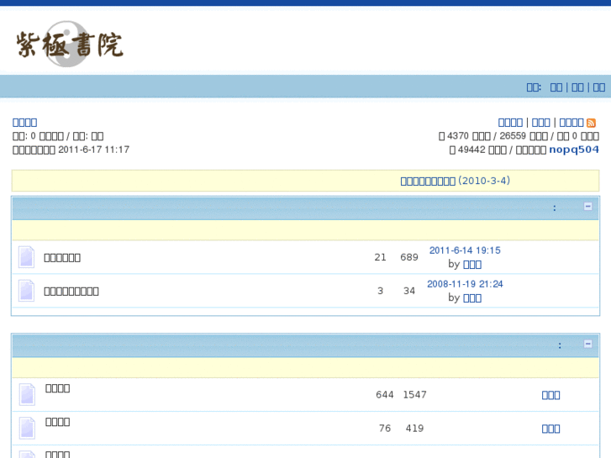Click the breadcrumb link above the 2011-6-17 timestamp

[25, 123]
